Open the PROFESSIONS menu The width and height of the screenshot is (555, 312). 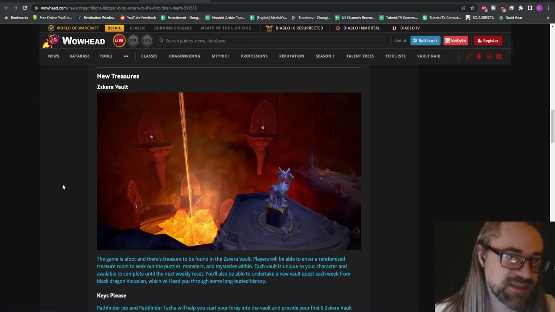click(254, 56)
